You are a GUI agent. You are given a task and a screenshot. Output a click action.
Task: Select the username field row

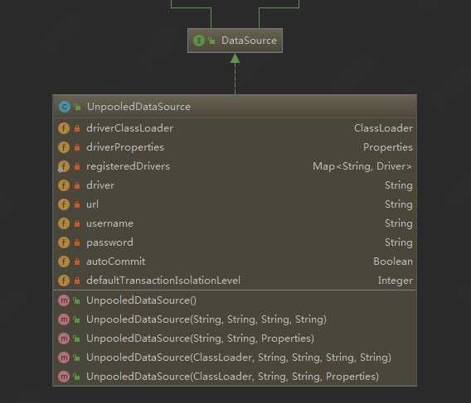click(235, 223)
